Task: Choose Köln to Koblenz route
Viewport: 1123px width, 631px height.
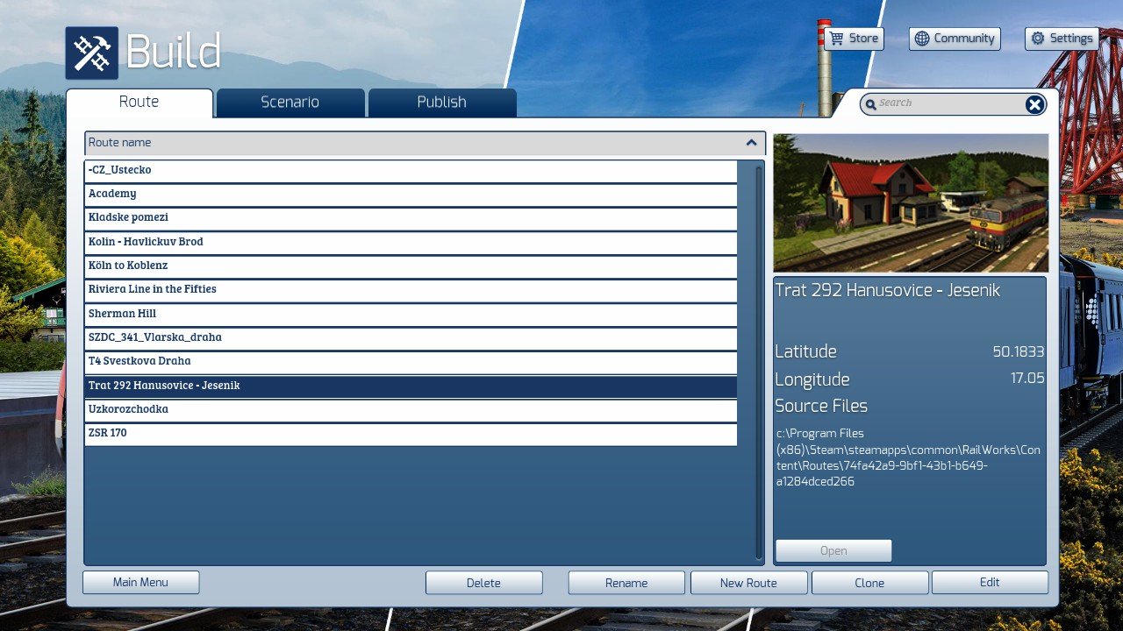Action: coord(411,266)
